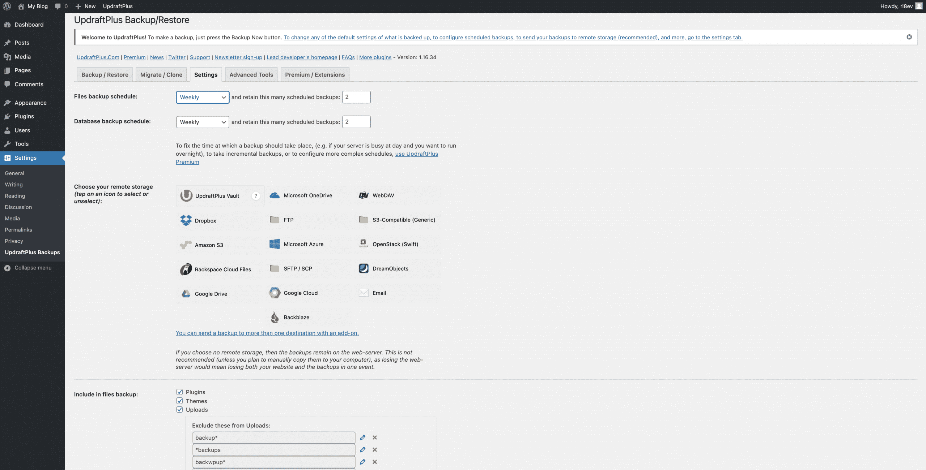Dismiss the Welcome to UpdraftPlus notice

[x=909, y=37]
